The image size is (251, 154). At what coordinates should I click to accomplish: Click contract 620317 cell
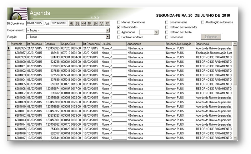(52, 133)
